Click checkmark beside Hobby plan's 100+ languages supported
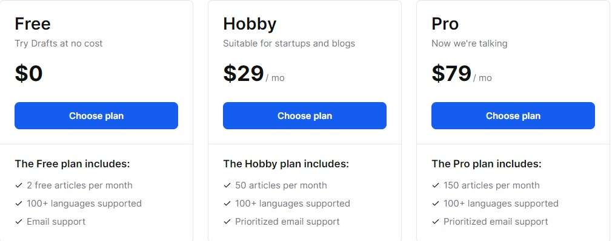 [227, 204]
